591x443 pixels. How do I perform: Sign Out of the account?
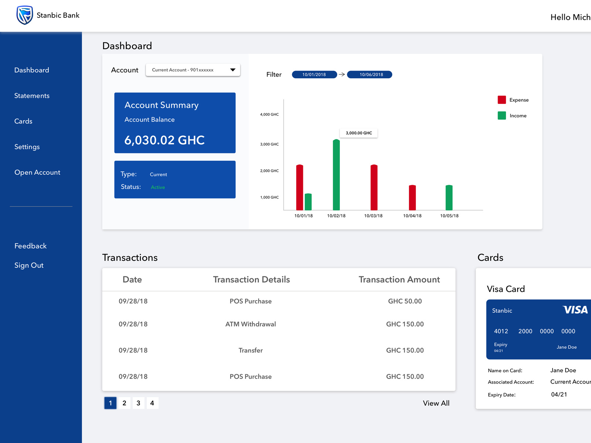(29, 265)
